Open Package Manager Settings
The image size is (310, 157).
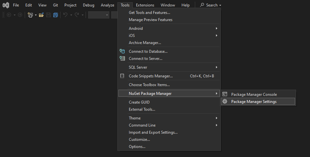[x=258, y=102]
